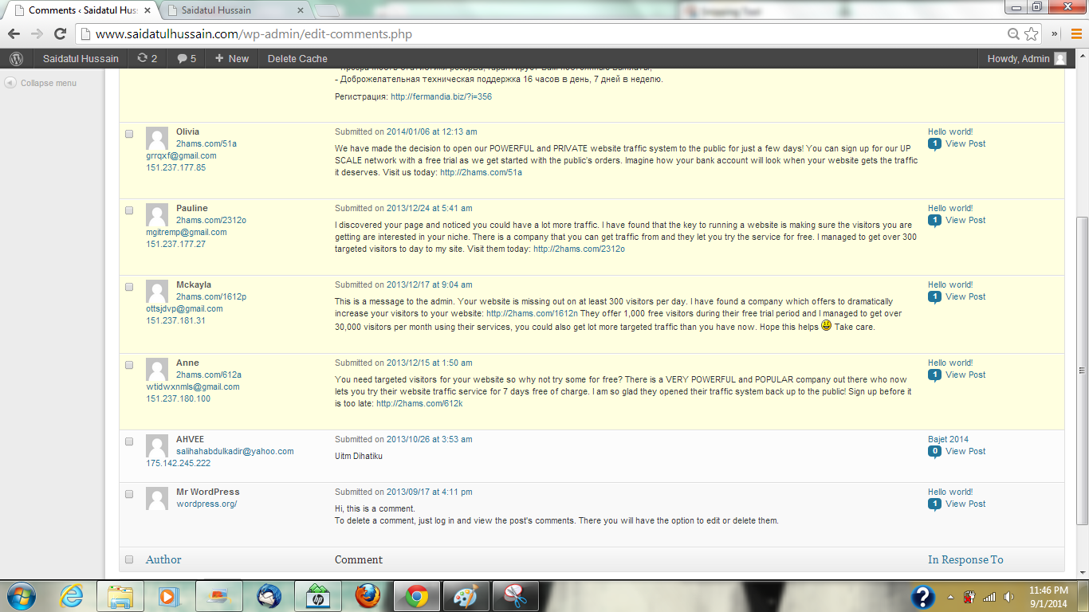Open Thunderbird from the taskbar
This screenshot has height=612, width=1089.
269,596
